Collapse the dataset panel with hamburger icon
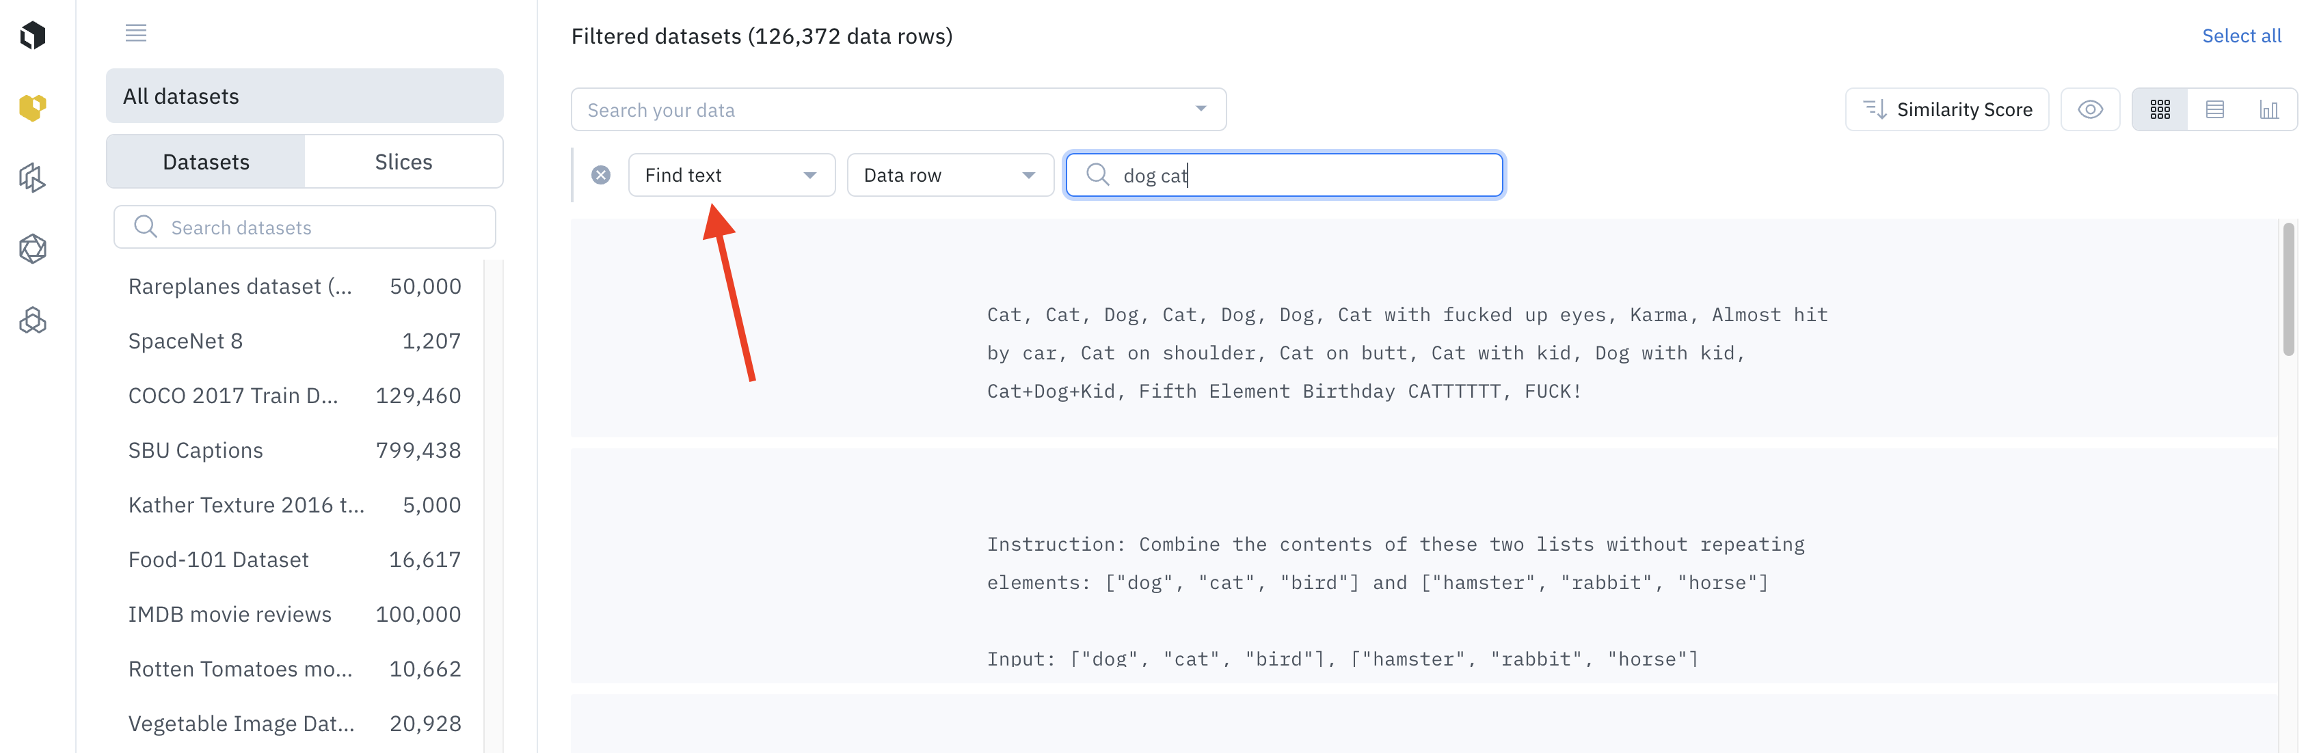The width and height of the screenshot is (2319, 753). (x=136, y=33)
